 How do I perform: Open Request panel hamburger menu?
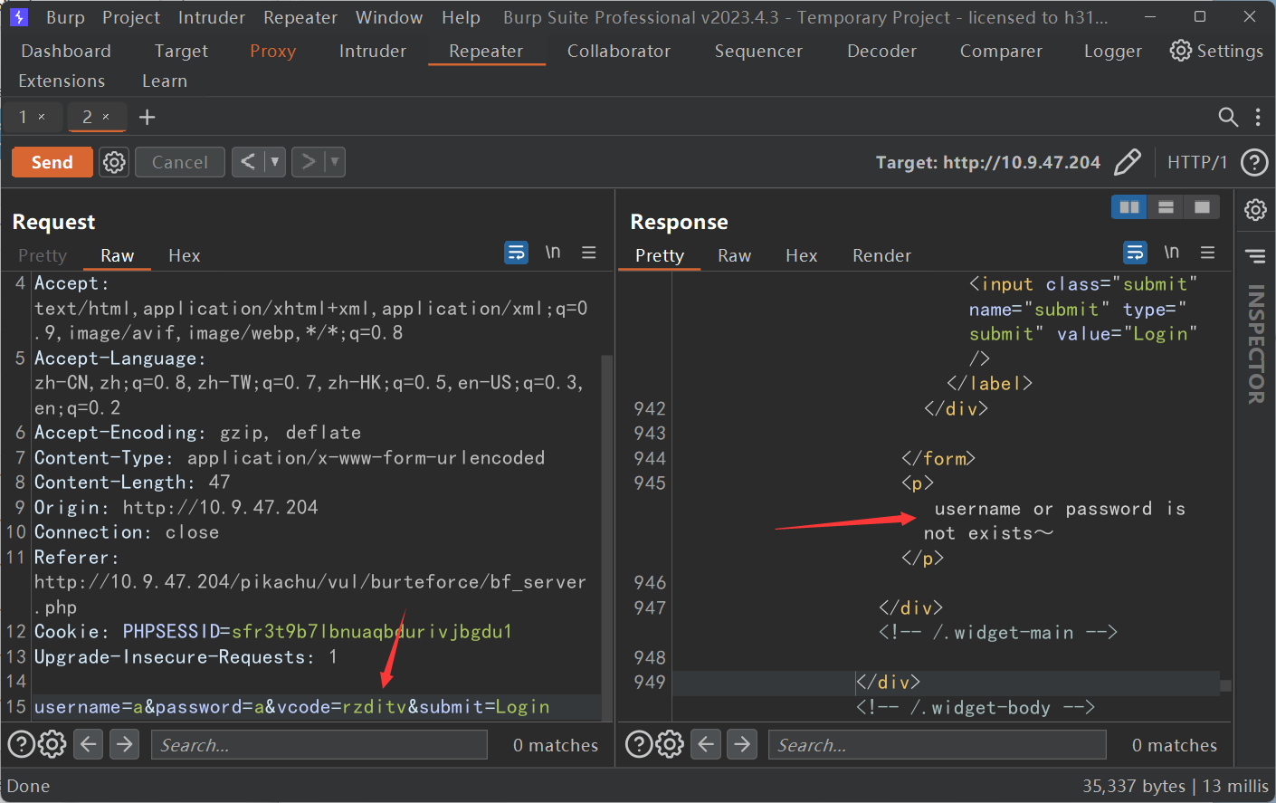[x=589, y=253]
